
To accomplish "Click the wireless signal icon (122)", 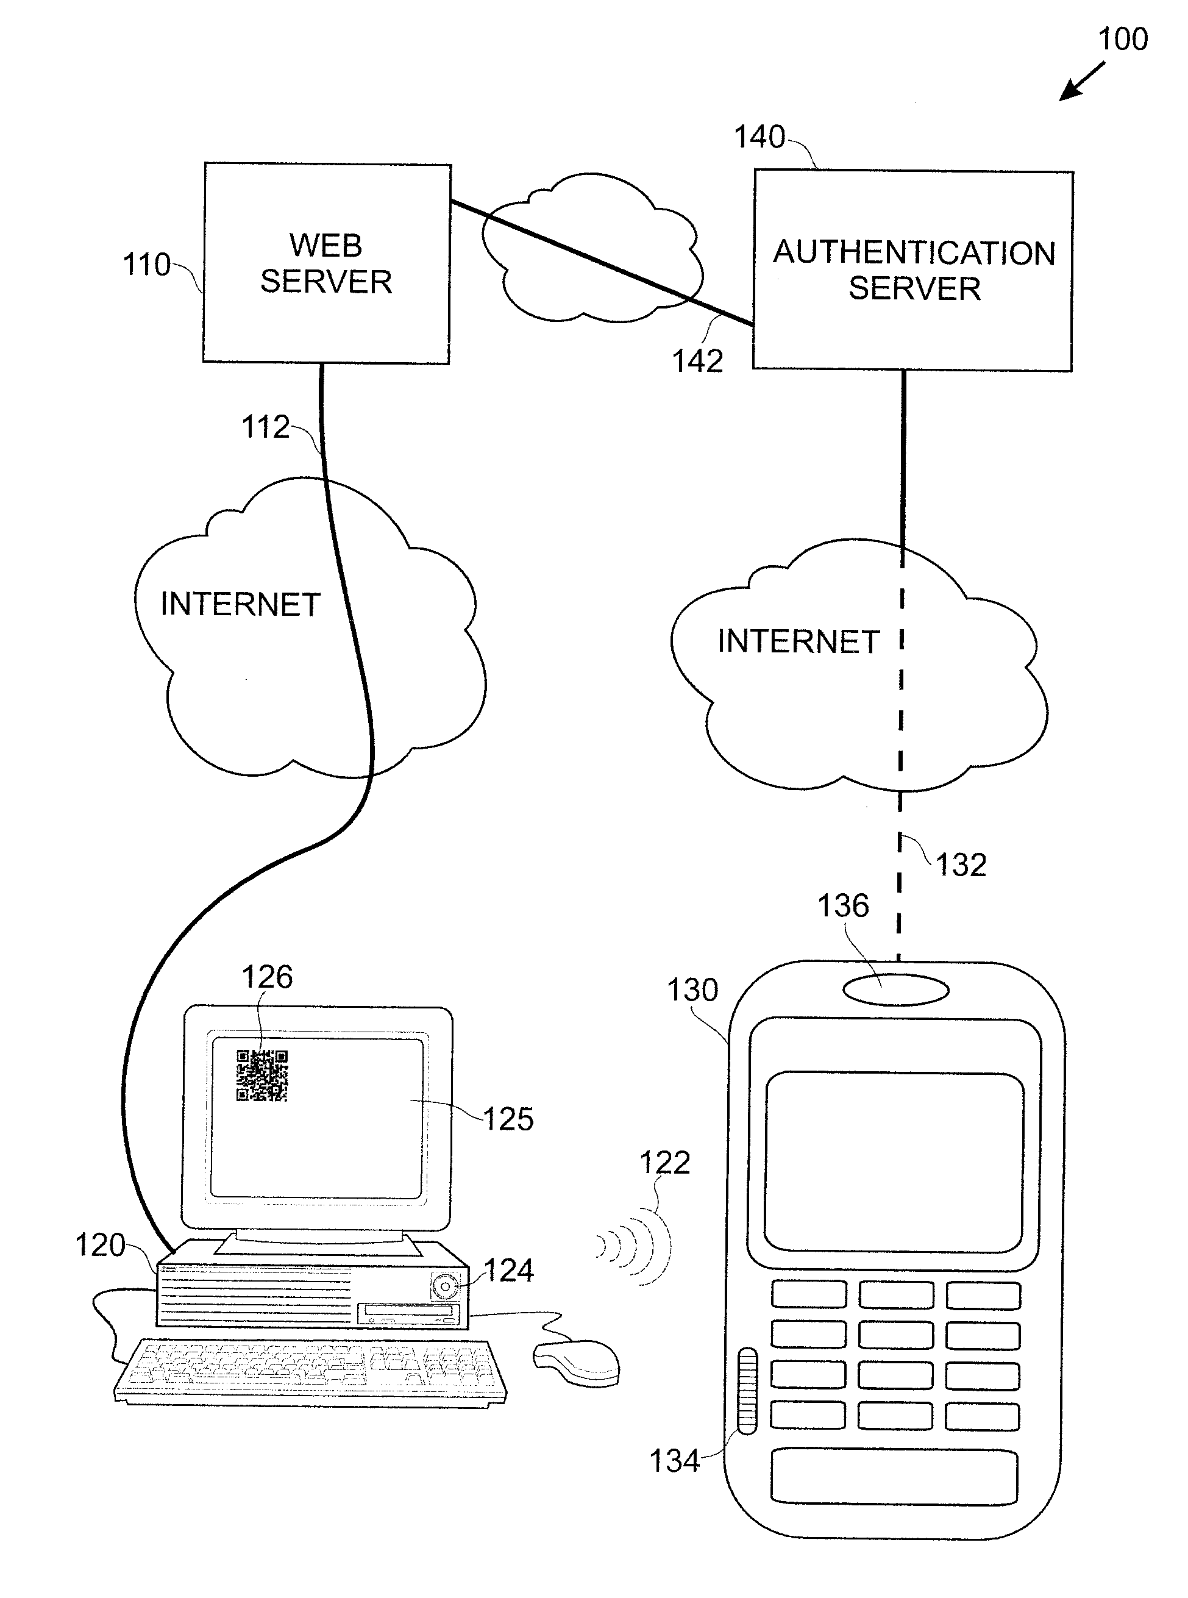I will click(624, 1224).
